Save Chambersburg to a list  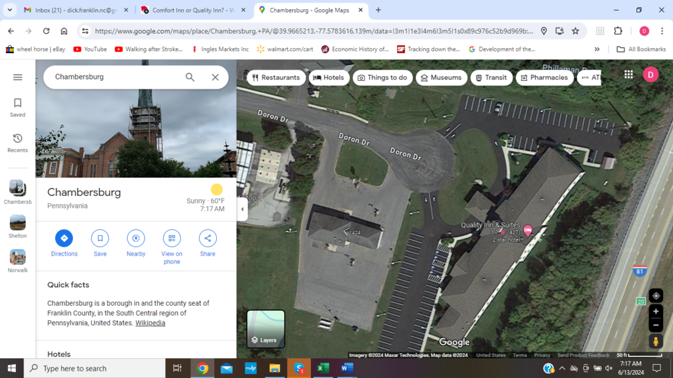pyautogui.click(x=100, y=243)
